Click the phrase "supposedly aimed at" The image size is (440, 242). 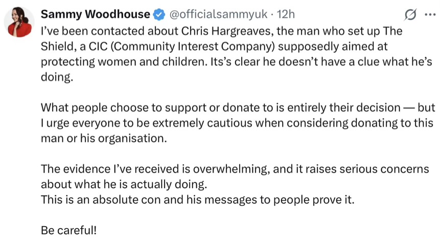tap(333, 47)
